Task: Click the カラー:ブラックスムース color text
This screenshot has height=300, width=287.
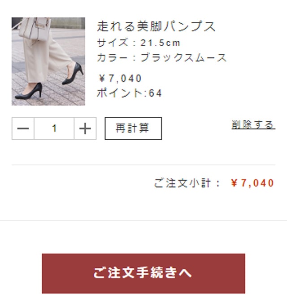Action: click(162, 58)
